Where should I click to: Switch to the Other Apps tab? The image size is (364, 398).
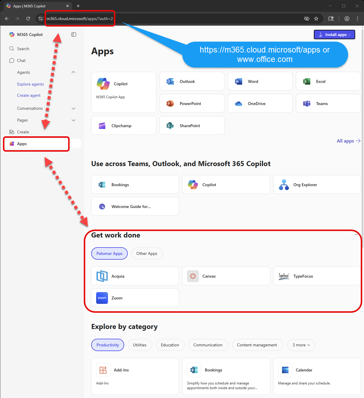pos(147,253)
